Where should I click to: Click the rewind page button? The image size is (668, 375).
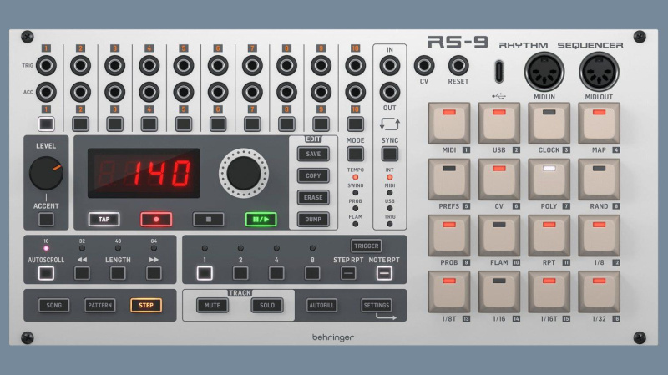click(x=82, y=273)
